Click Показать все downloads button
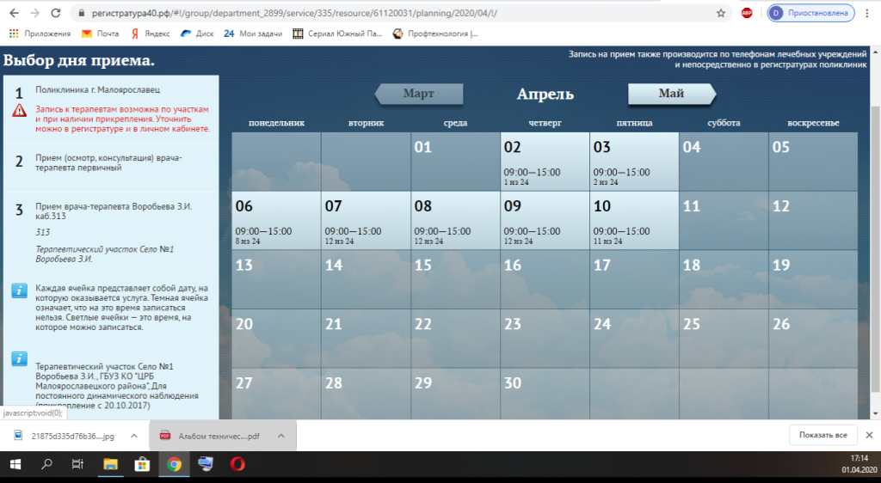The image size is (881, 483). pyautogui.click(x=823, y=436)
